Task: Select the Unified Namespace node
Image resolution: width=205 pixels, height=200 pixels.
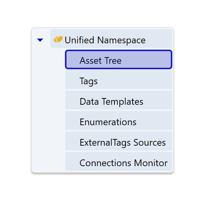Action: [111, 39]
